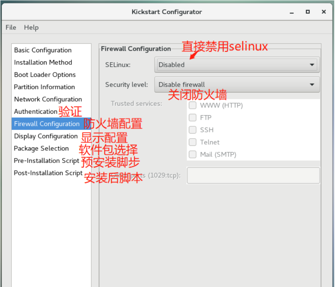Open the File menu

(11, 27)
